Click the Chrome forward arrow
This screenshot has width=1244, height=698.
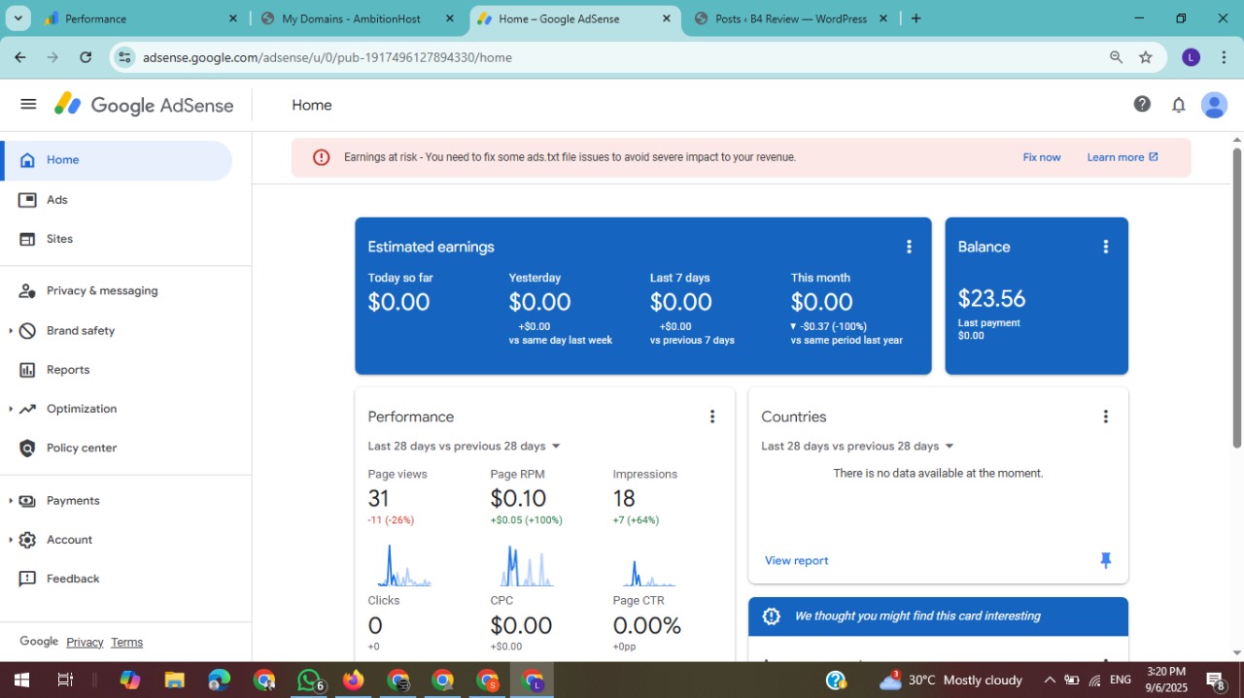click(52, 57)
